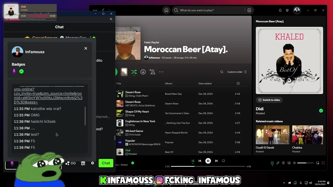Enter Spotify full screen mode
Image resolution: width=333 pixels, height=187 pixels.
pyautogui.click(x=323, y=163)
